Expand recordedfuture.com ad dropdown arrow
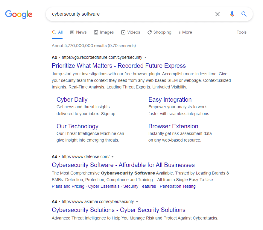Viewport: 263px width, 230px height. coord(145,58)
